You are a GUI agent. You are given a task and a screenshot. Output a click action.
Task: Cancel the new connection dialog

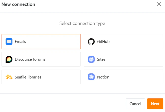tap(135, 104)
